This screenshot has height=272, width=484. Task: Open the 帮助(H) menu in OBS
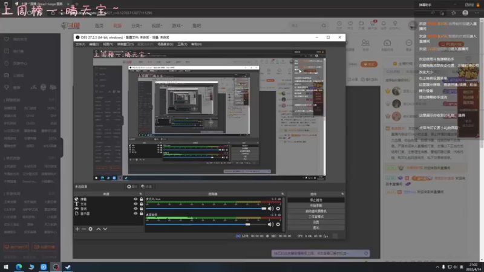point(196,44)
